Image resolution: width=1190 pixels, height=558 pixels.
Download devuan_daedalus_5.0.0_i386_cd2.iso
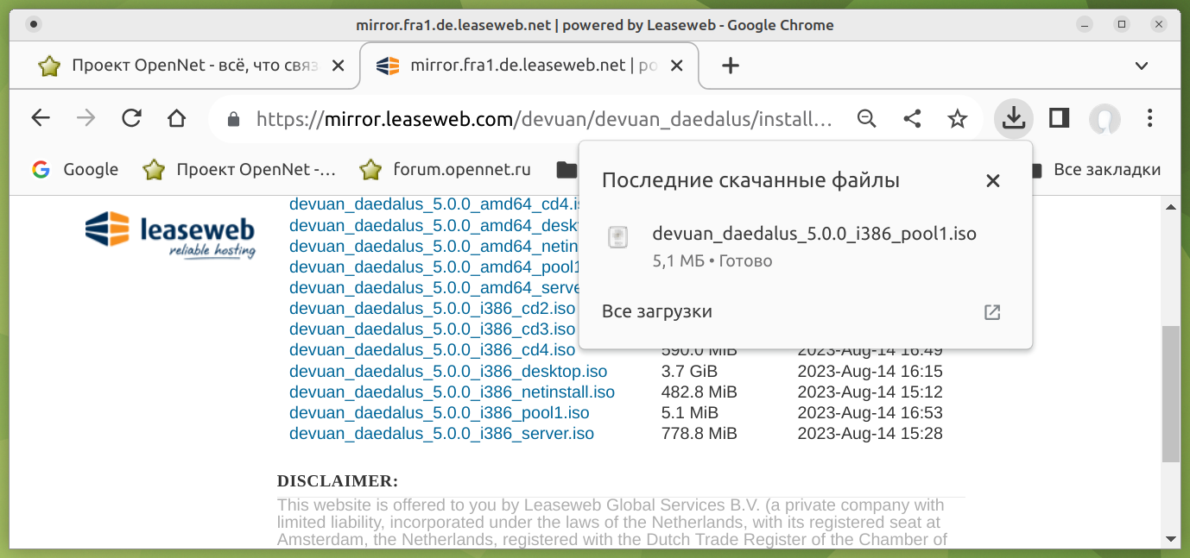432,309
